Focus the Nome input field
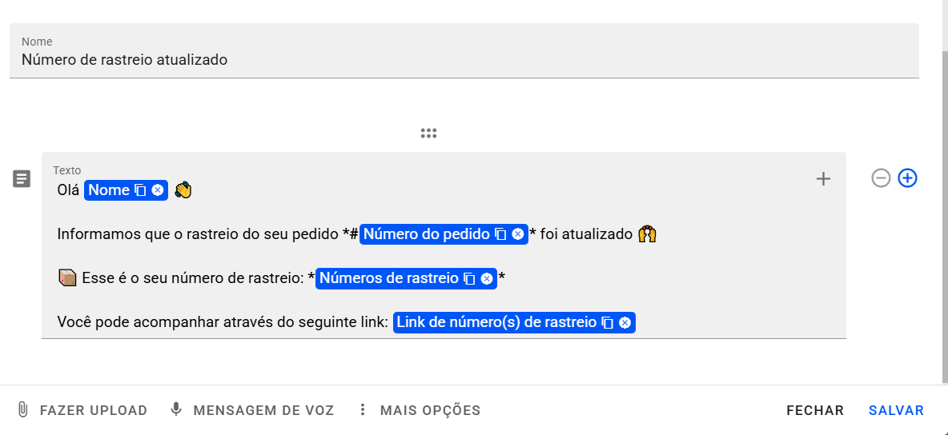948x435 pixels. [x=464, y=60]
